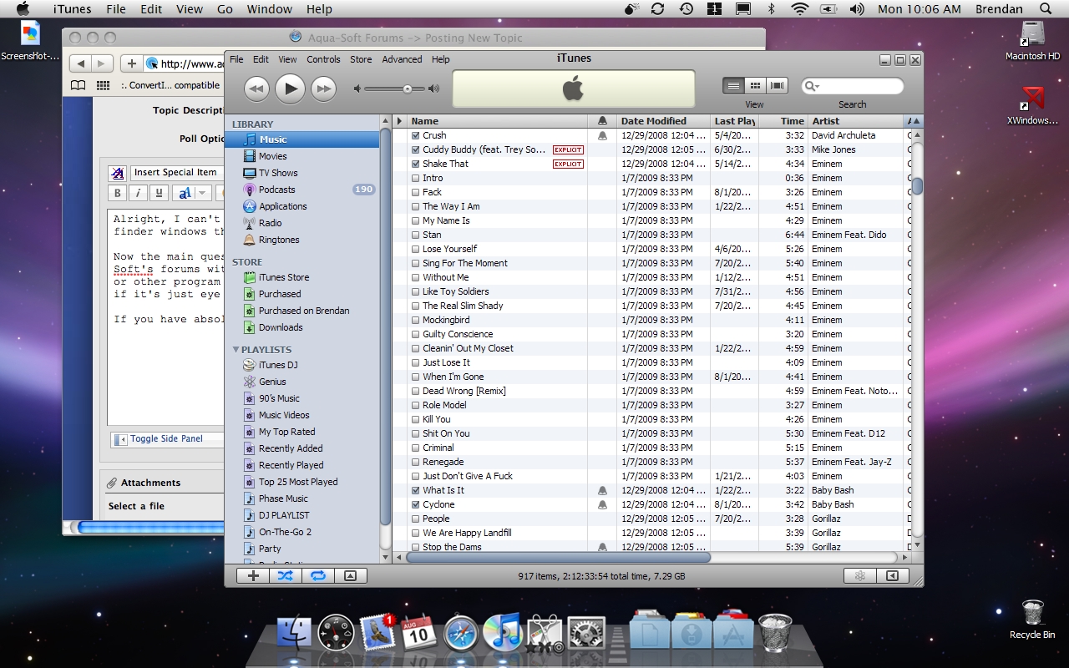Uncheck the Cuddy Buddy track

coord(416,149)
